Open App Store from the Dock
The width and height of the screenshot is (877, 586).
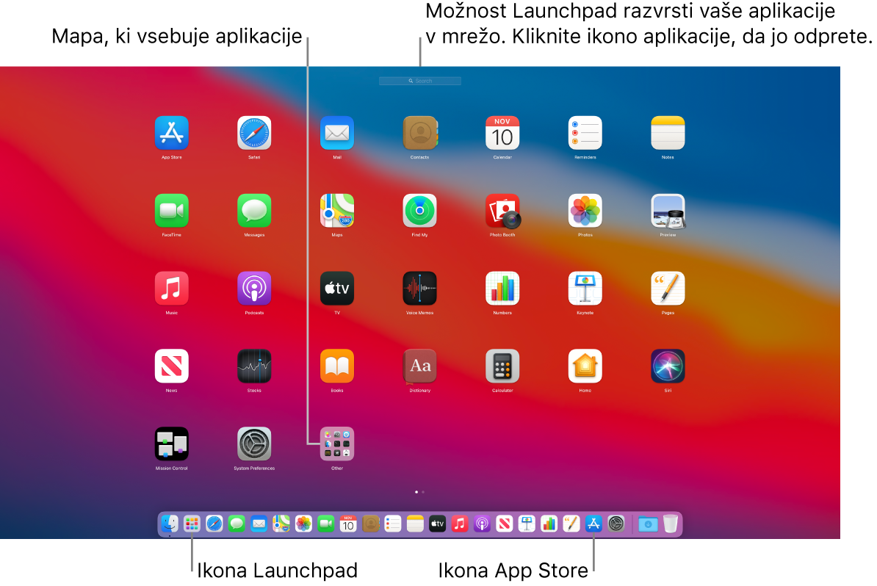point(593,524)
